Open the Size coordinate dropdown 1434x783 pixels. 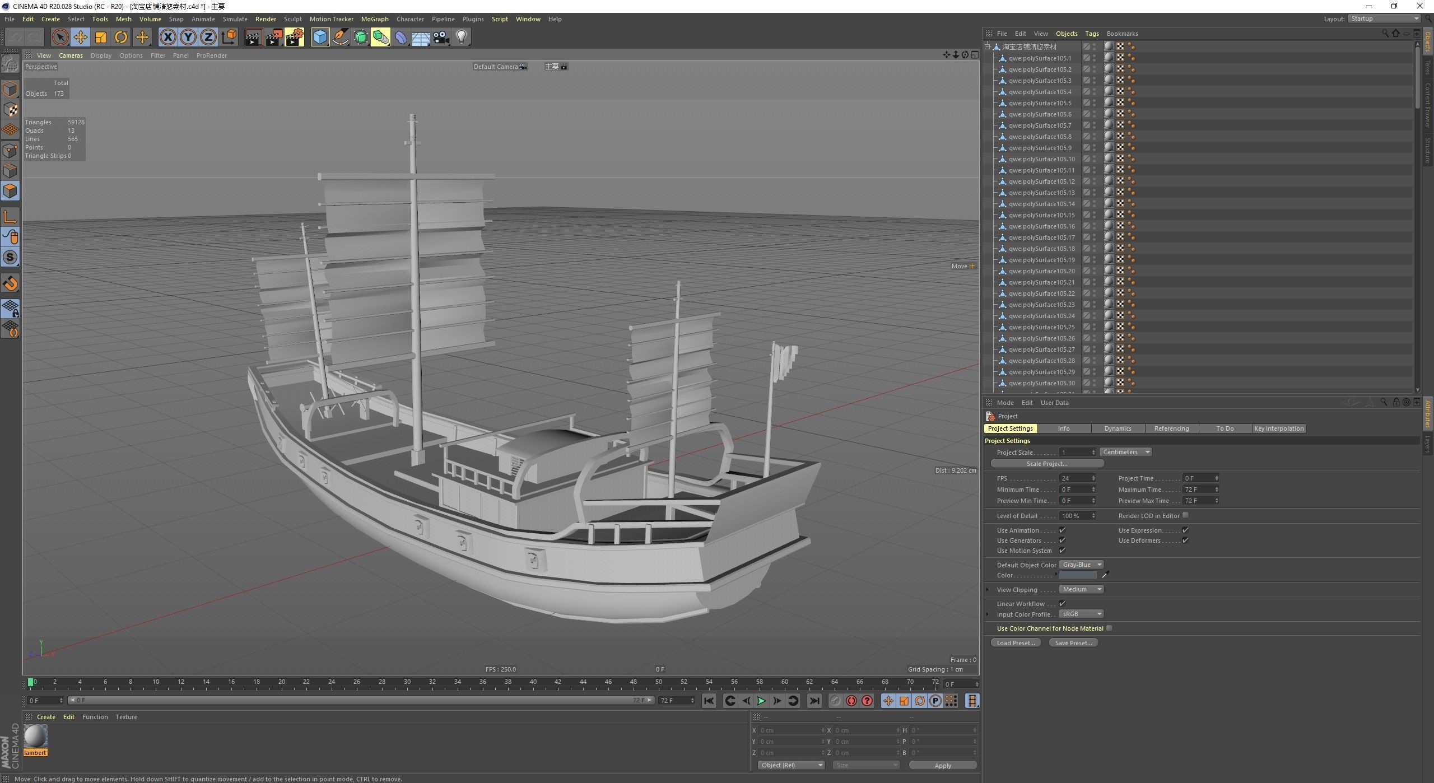pos(866,765)
